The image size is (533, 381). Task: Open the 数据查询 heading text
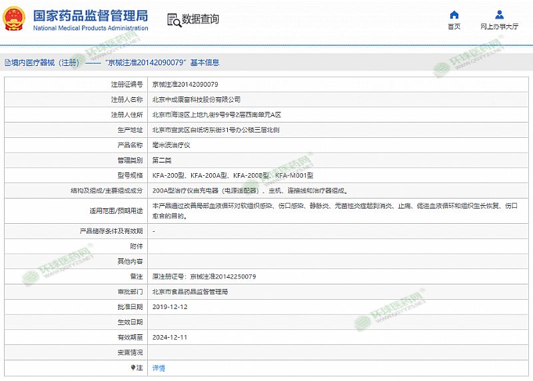pyautogui.click(x=200, y=19)
